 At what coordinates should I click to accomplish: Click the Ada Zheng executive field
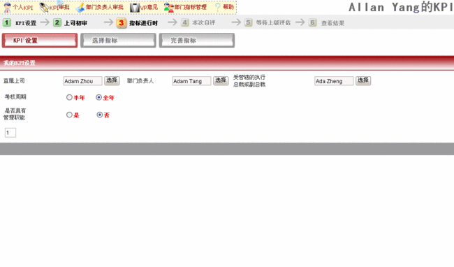[x=334, y=81]
